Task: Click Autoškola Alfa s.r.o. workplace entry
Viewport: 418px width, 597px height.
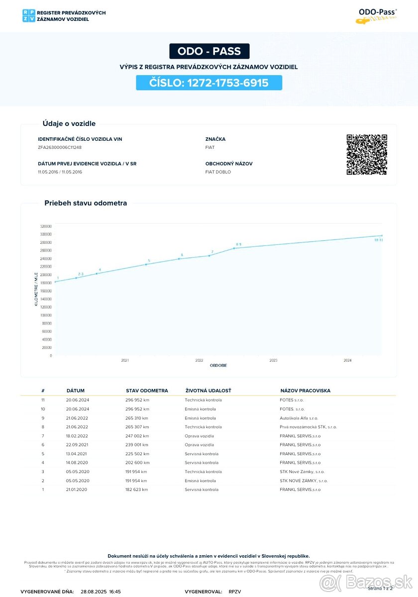Action: (x=299, y=418)
